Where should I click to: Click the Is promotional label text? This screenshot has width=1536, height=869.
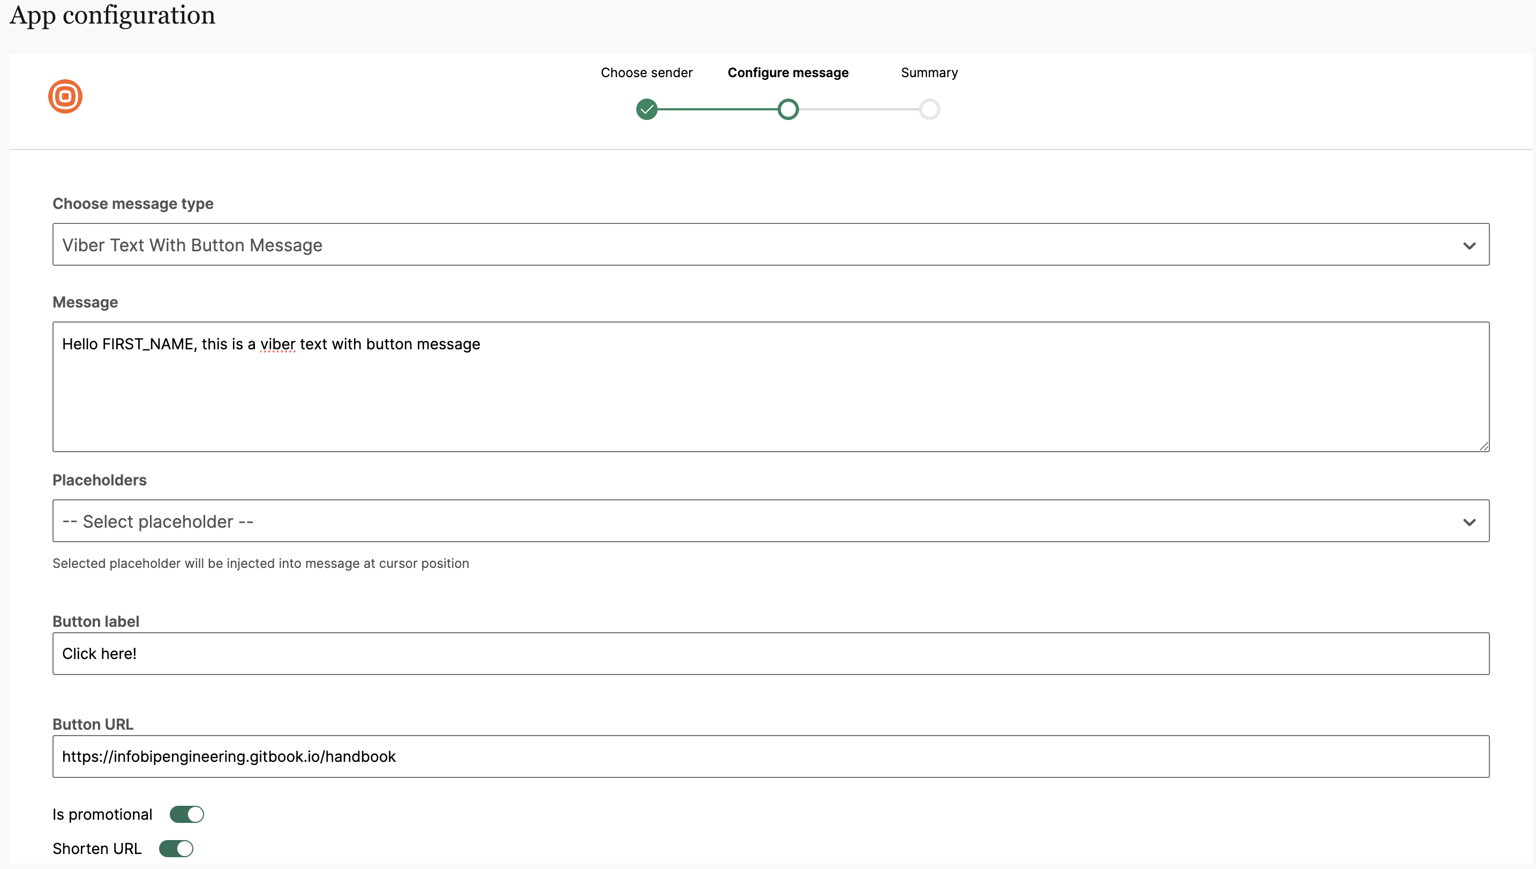click(103, 814)
